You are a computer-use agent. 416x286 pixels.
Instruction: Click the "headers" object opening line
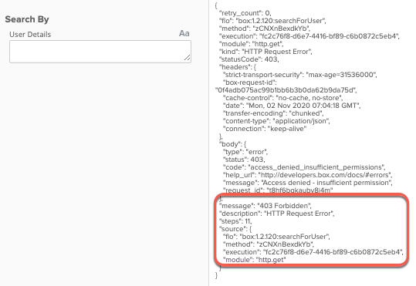tap(238, 67)
